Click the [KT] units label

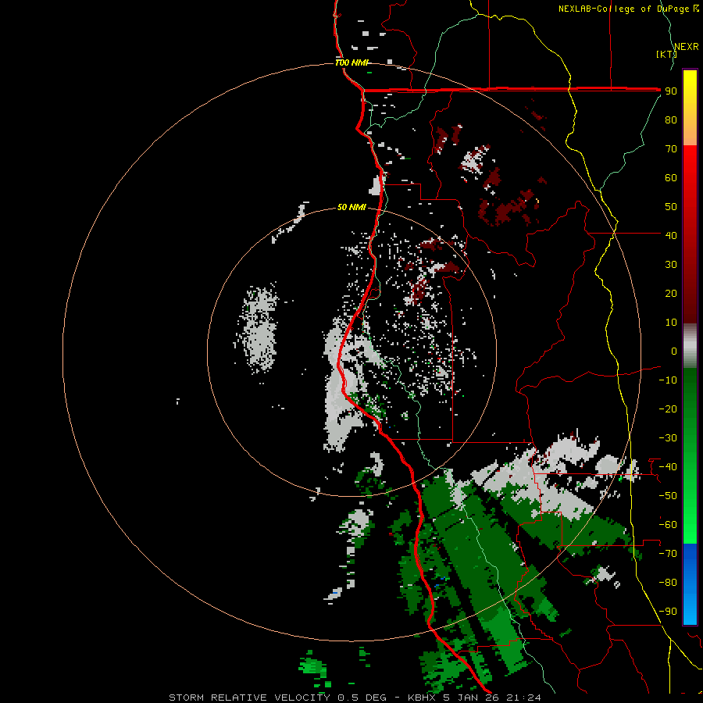coord(666,54)
